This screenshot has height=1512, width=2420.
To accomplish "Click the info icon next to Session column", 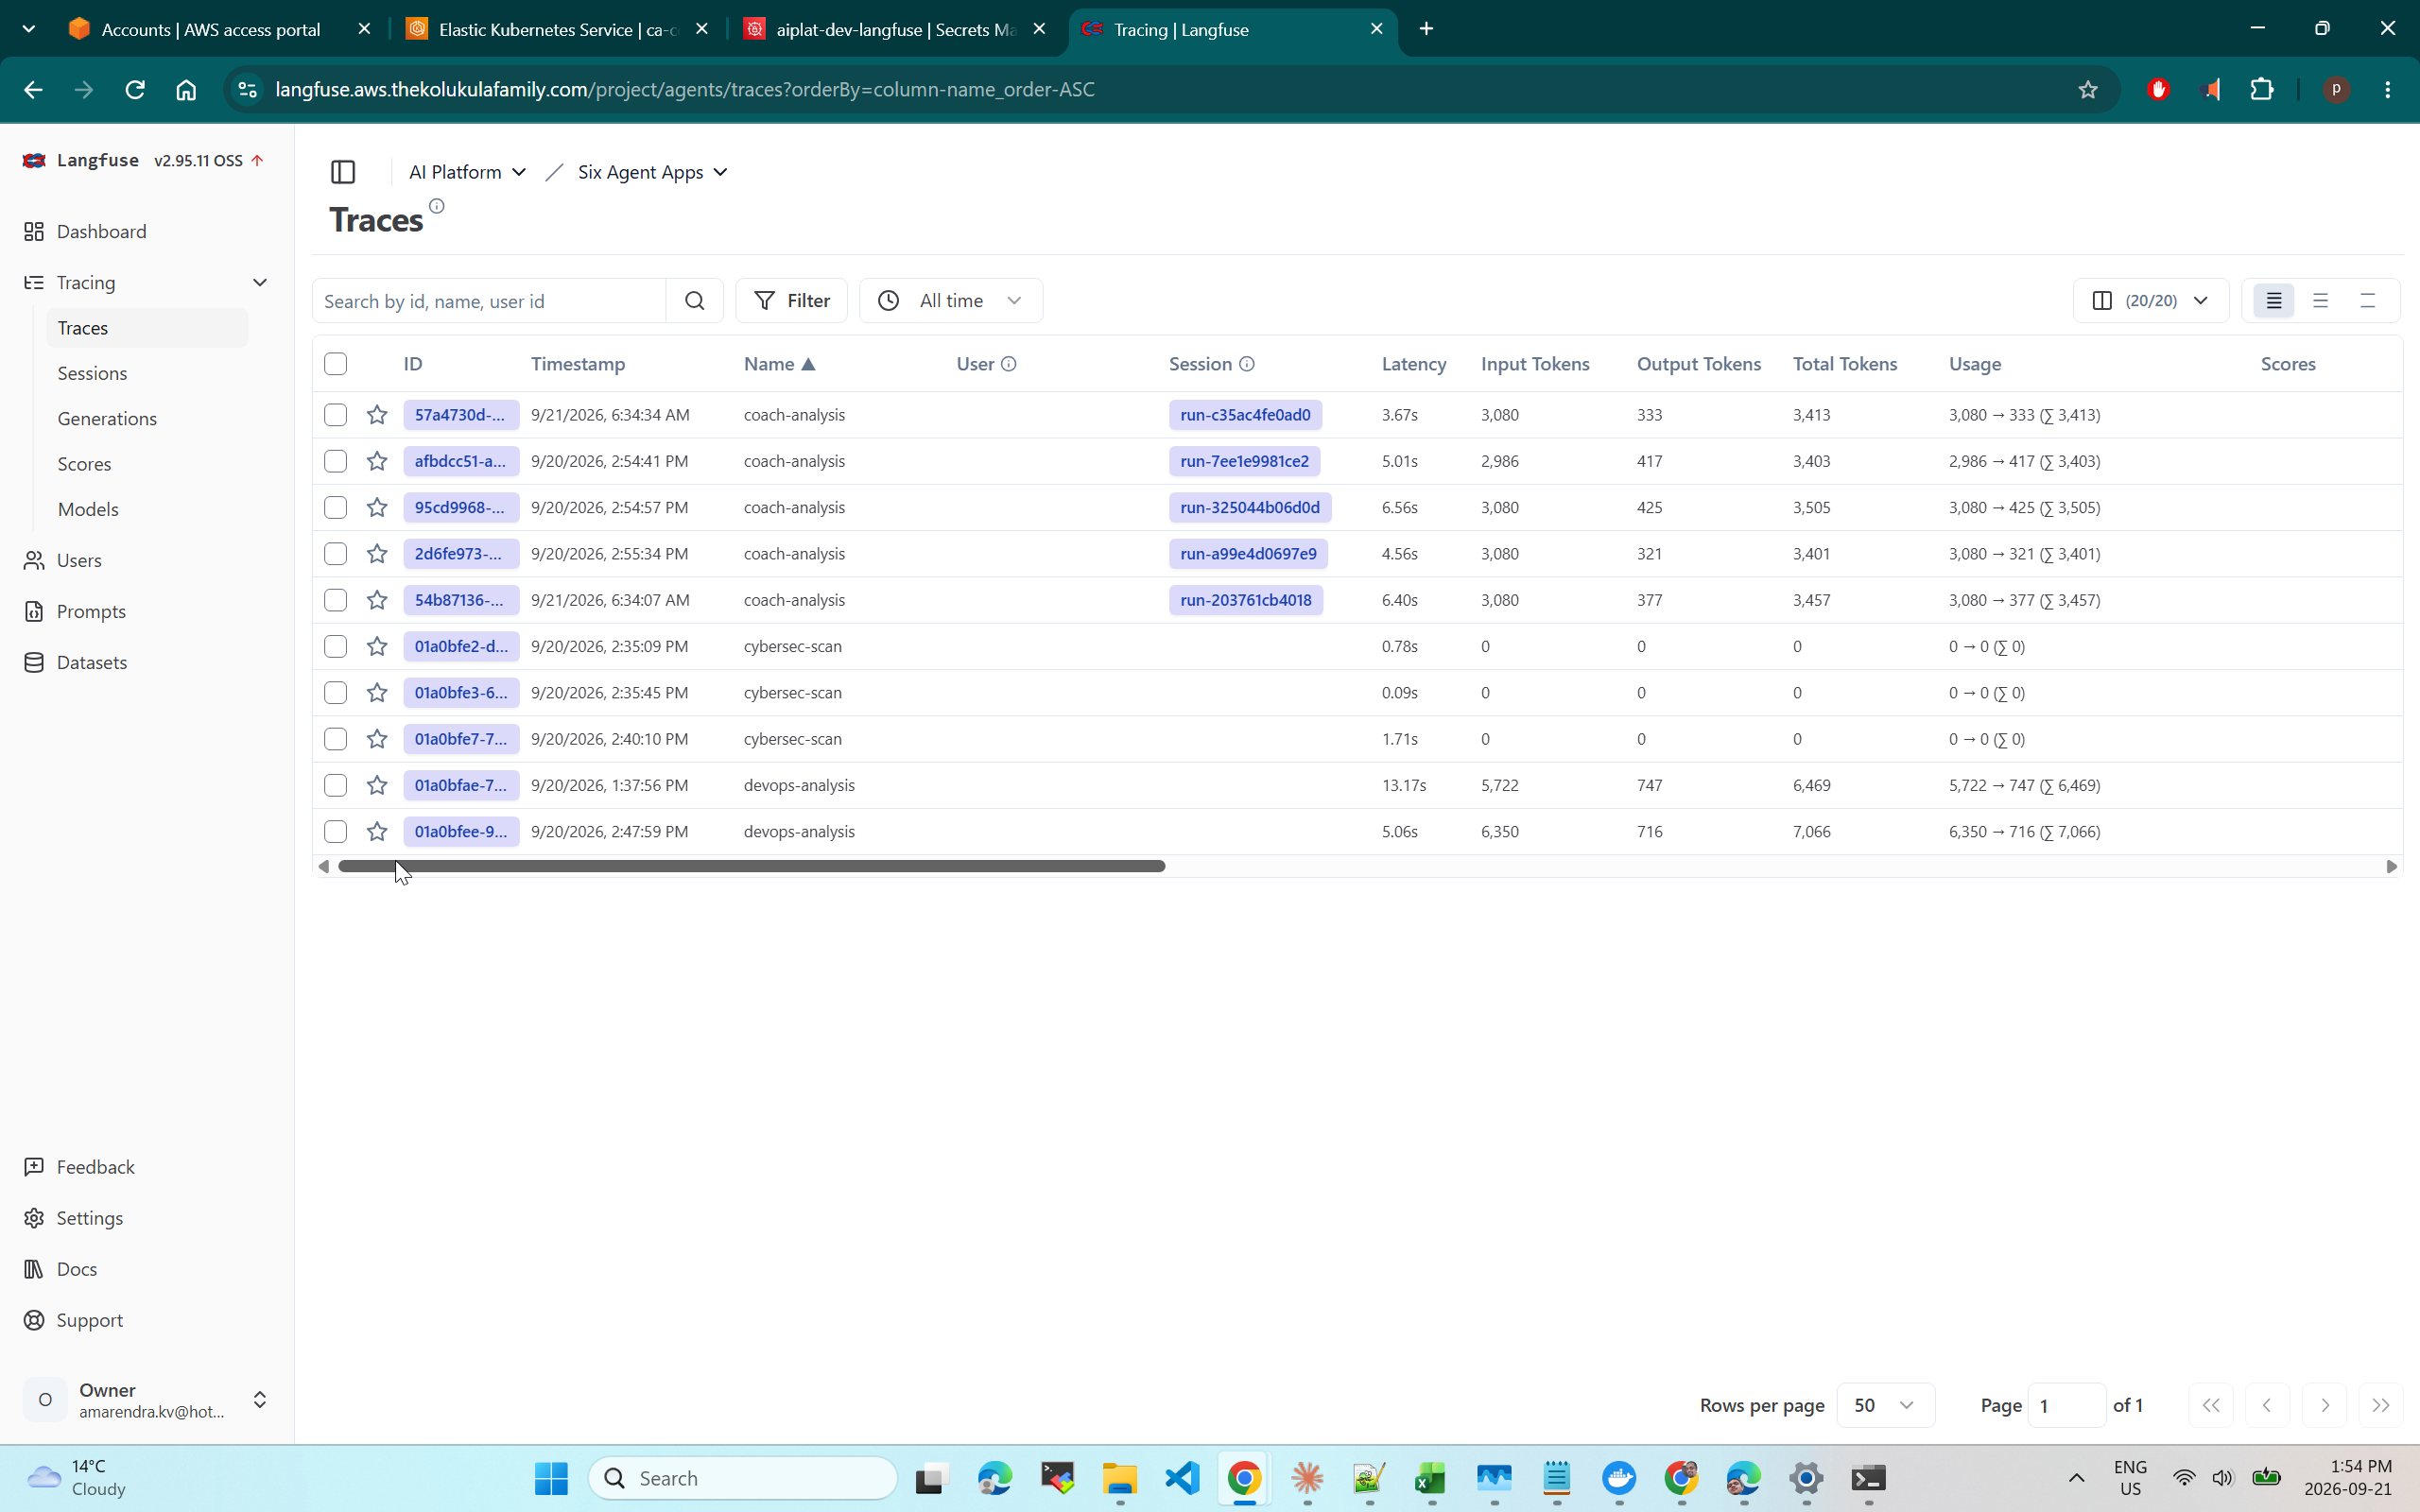I will (x=1247, y=364).
